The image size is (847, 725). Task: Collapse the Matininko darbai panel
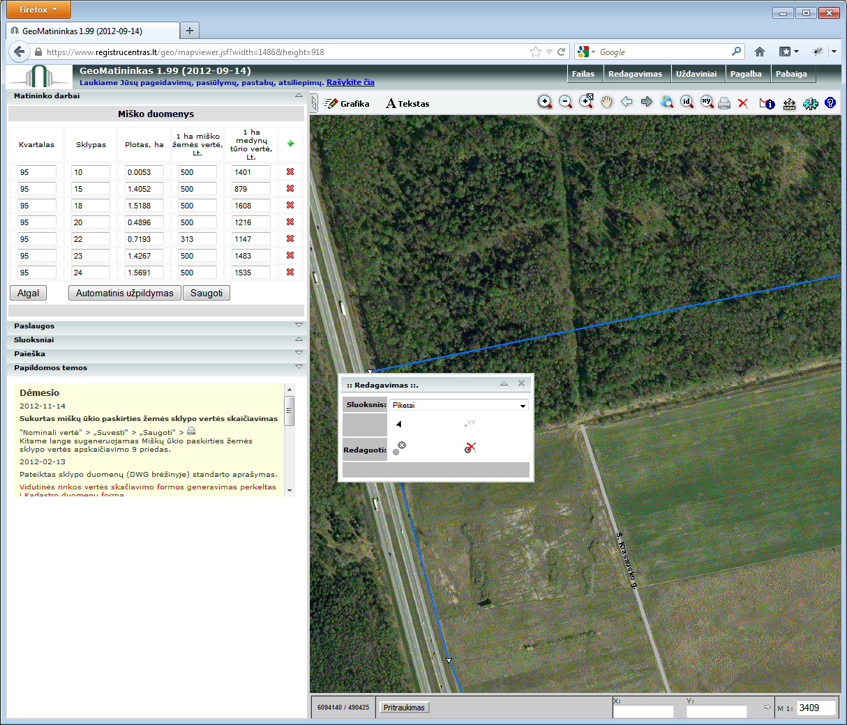[299, 96]
